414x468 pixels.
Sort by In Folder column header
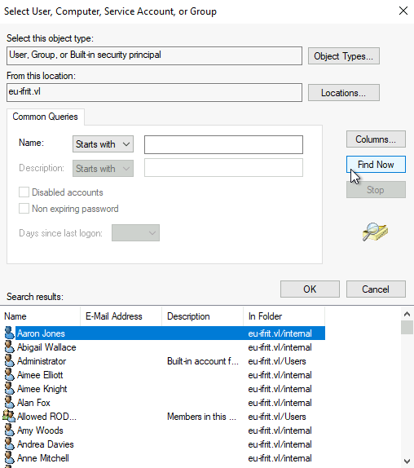coord(284,316)
